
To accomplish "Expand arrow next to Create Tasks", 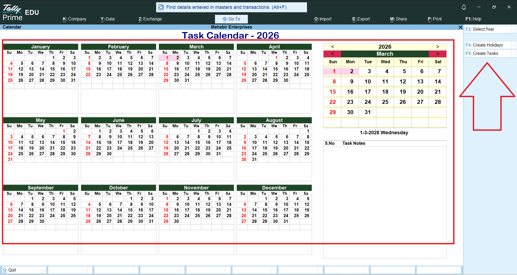I will [514, 54].
